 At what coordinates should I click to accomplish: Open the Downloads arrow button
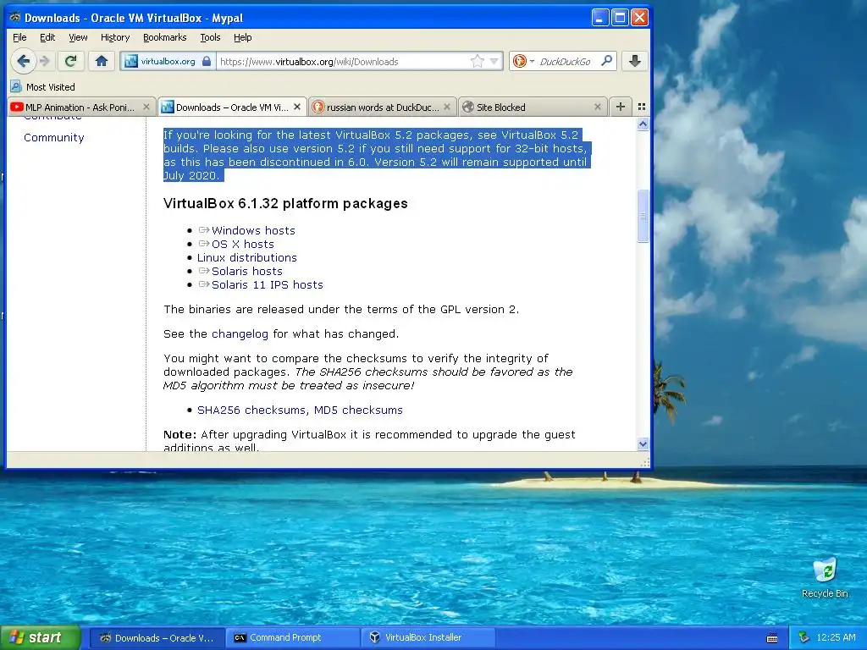635,61
